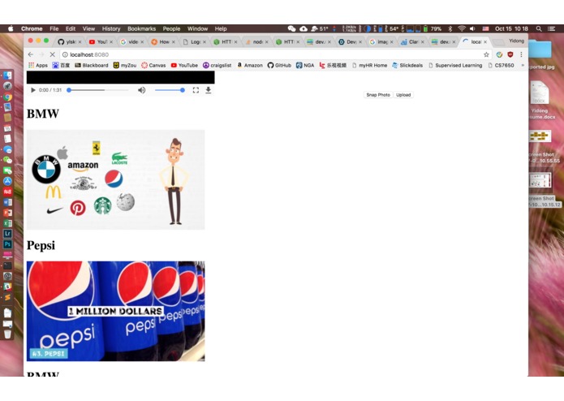
Task: Open the GitHub bookmark
Action: pyautogui.click(x=279, y=66)
